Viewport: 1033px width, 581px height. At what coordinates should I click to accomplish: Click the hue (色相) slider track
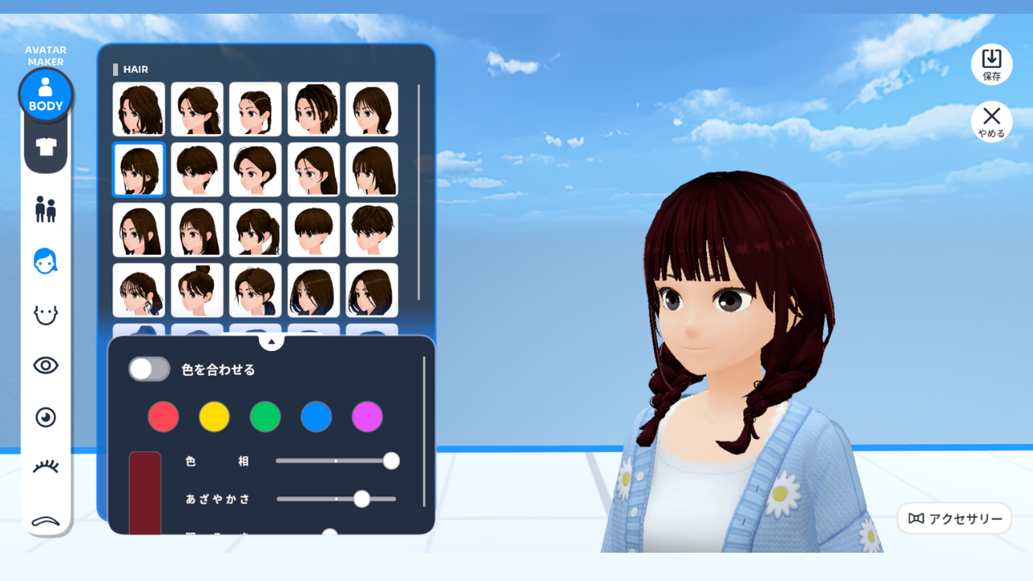(336, 461)
